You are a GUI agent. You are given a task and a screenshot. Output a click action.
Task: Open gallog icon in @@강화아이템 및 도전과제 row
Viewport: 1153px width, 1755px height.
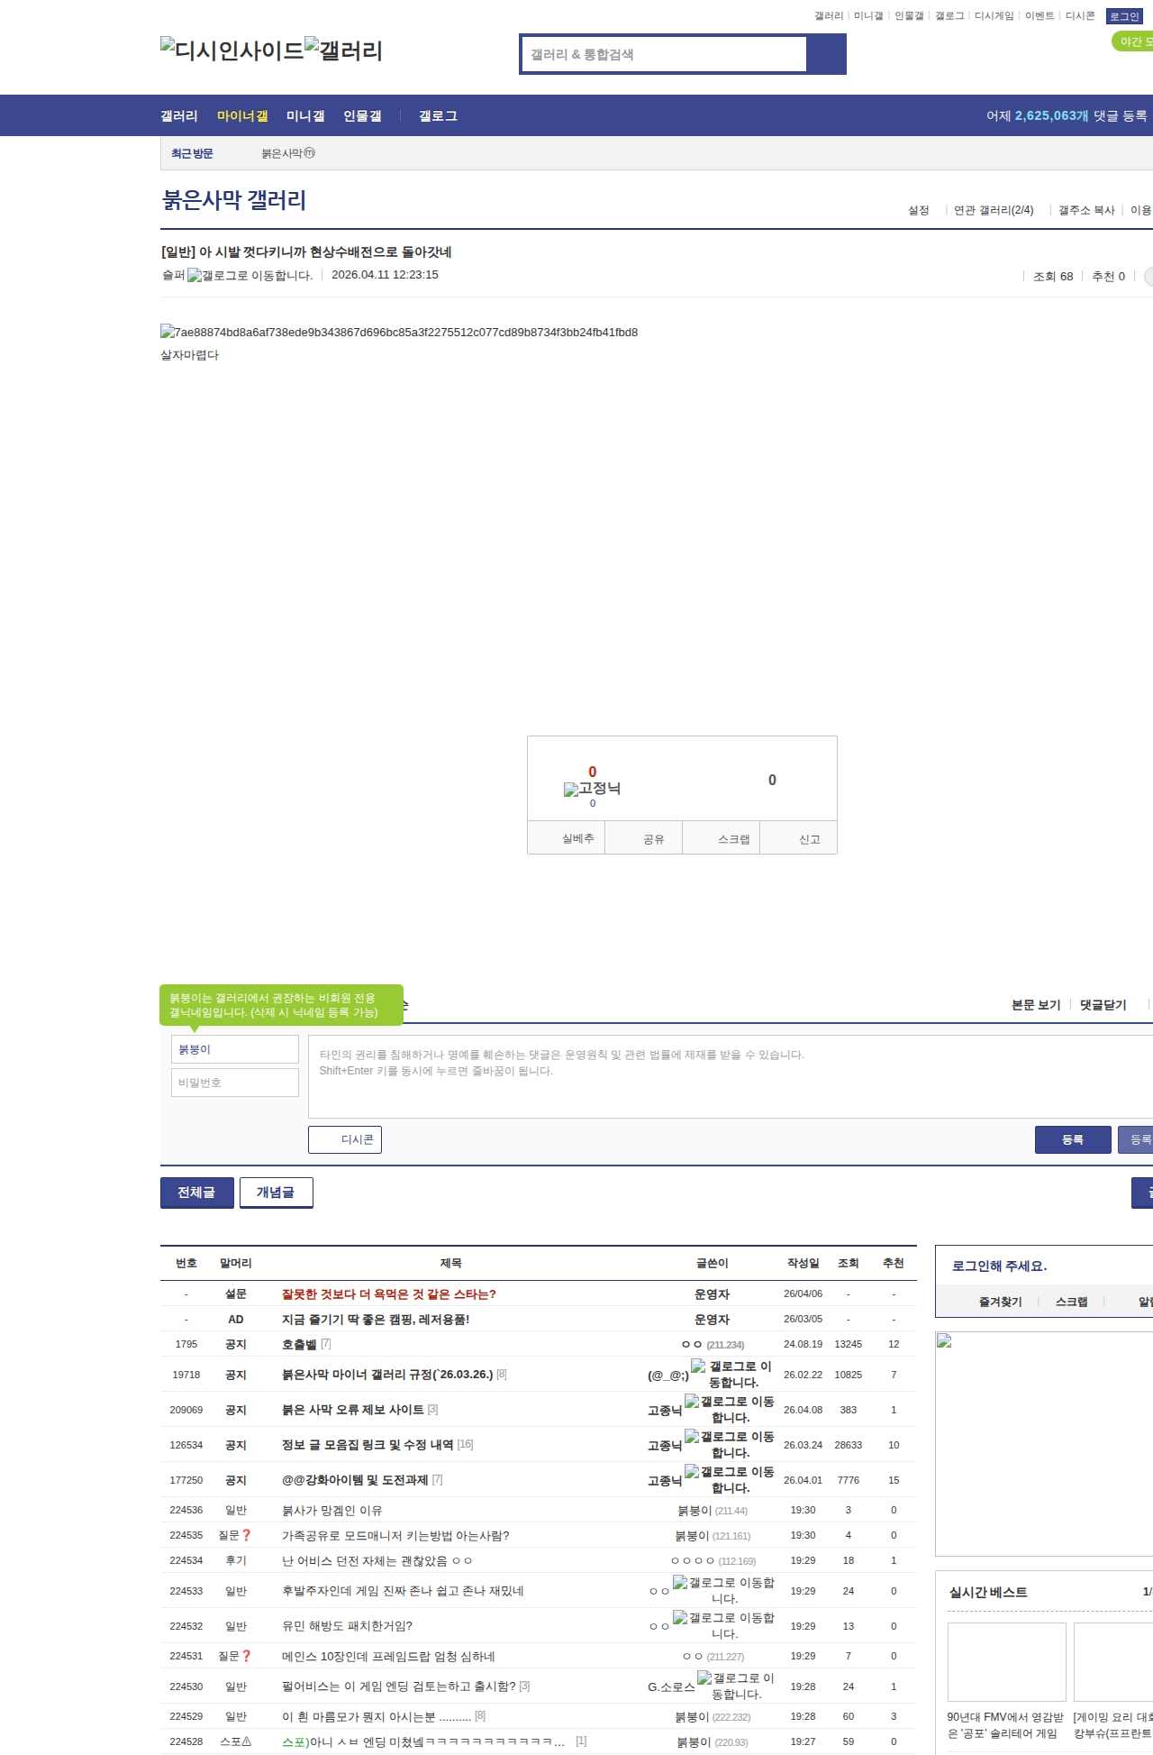pyautogui.click(x=729, y=1480)
